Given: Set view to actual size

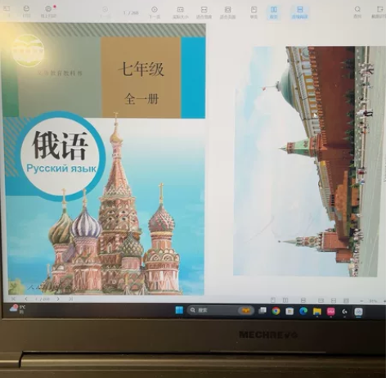Looking at the screenshot, I should point(181,12).
